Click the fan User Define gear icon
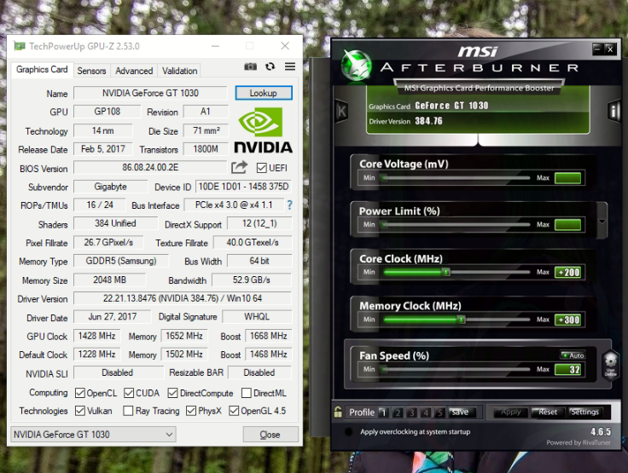 [x=610, y=365]
